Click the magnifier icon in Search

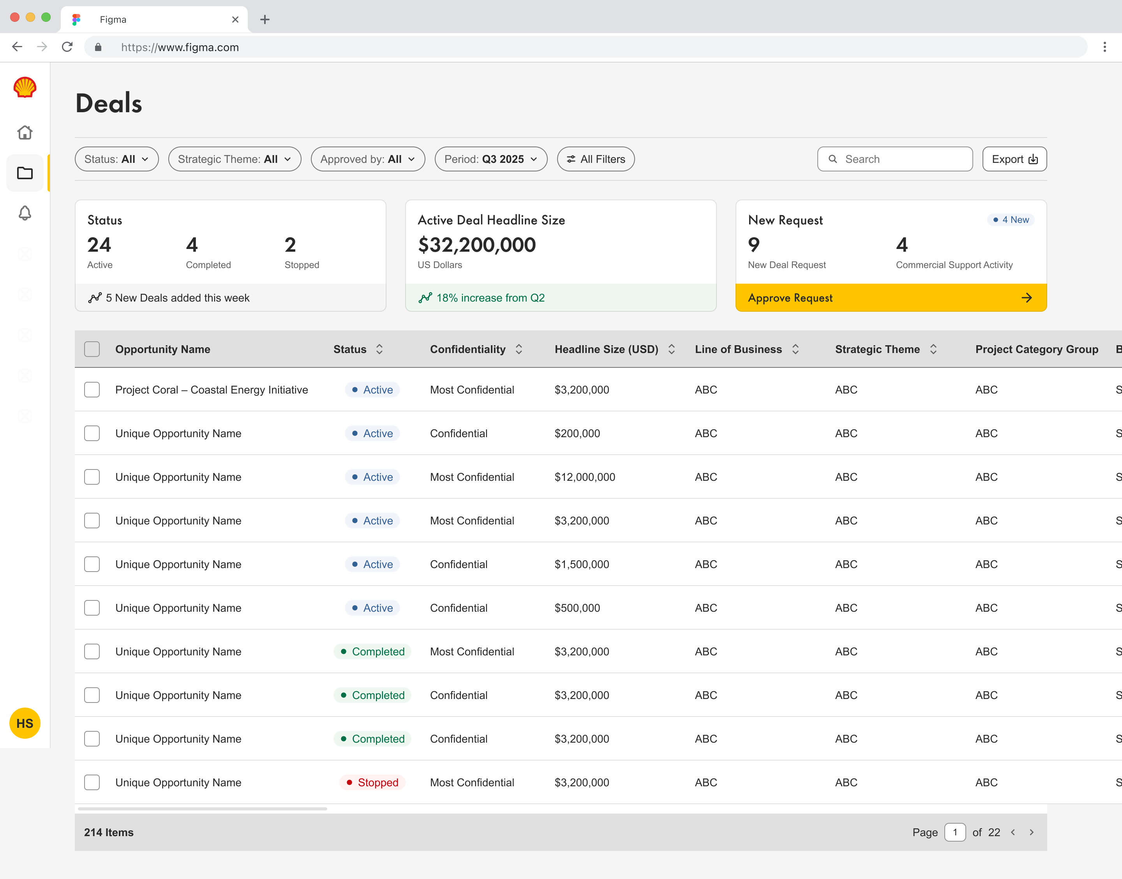833,159
